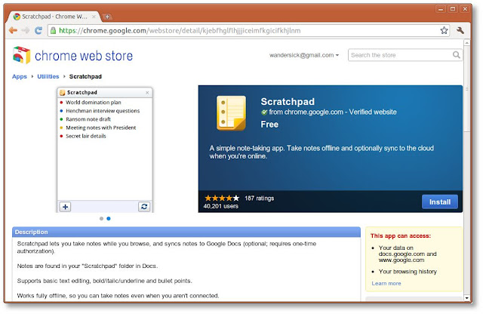This screenshot has height=314, width=483.
Task: Open the Chrome wrench settings menu
Action: [x=460, y=30]
